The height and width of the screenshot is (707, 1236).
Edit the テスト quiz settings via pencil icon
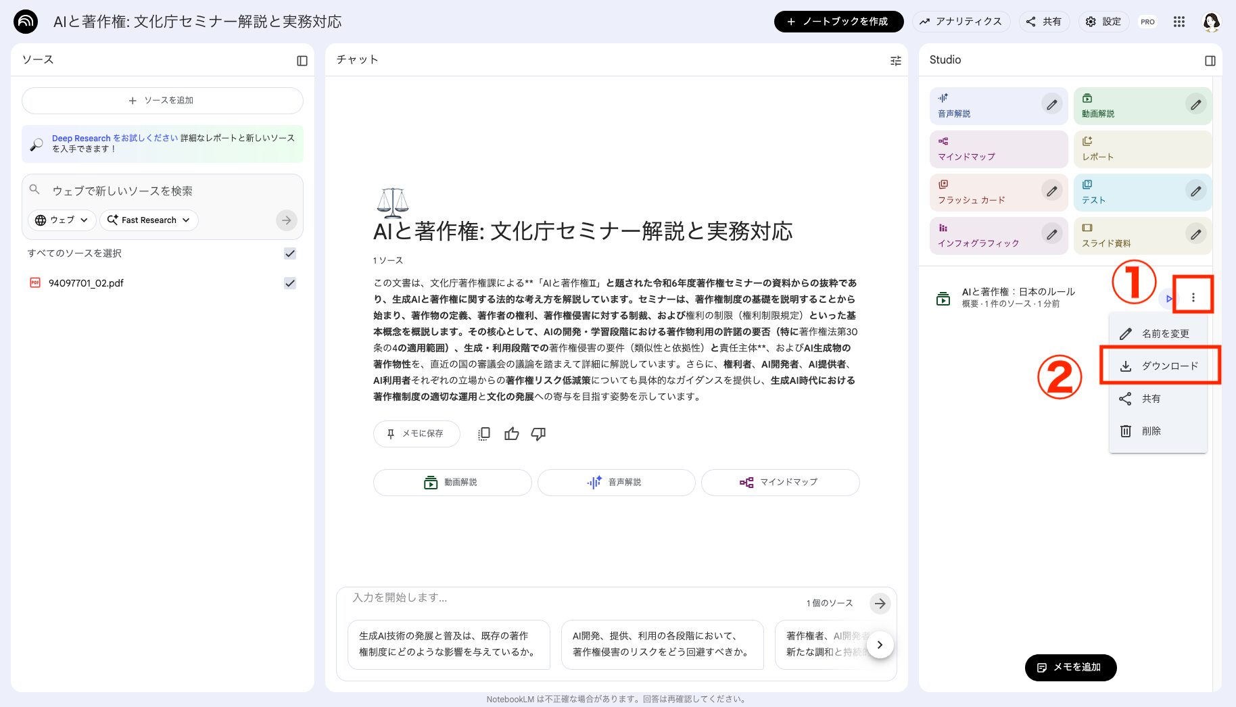(x=1195, y=191)
